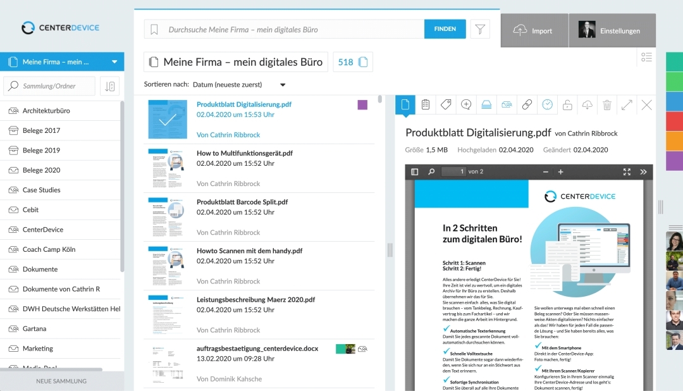Click the bookmark icon in search bar

pyautogui.click(x=154, y=29)
